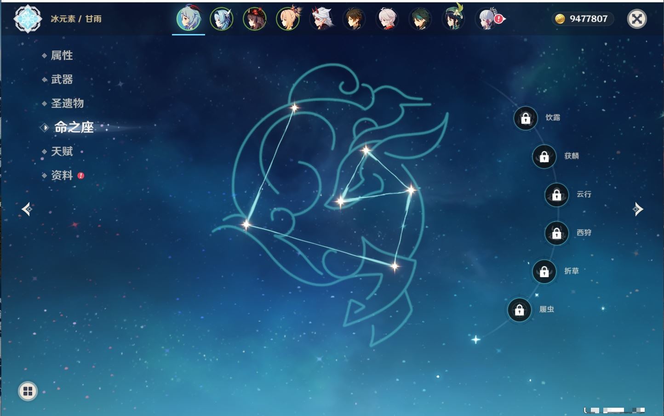Switch to Eula's light-blue-haired avatar
The image size is (664, 416).
pyautogui.click(x=222, y=19)
